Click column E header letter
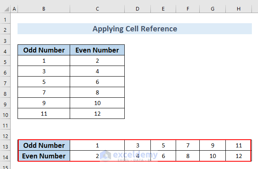Viewport: 258px width, 169px height. [163, 9]
